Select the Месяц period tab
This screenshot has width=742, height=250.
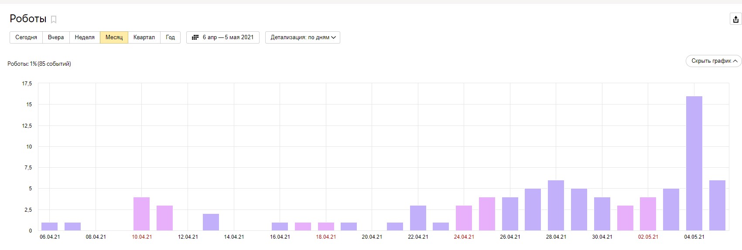click(114, 37)
